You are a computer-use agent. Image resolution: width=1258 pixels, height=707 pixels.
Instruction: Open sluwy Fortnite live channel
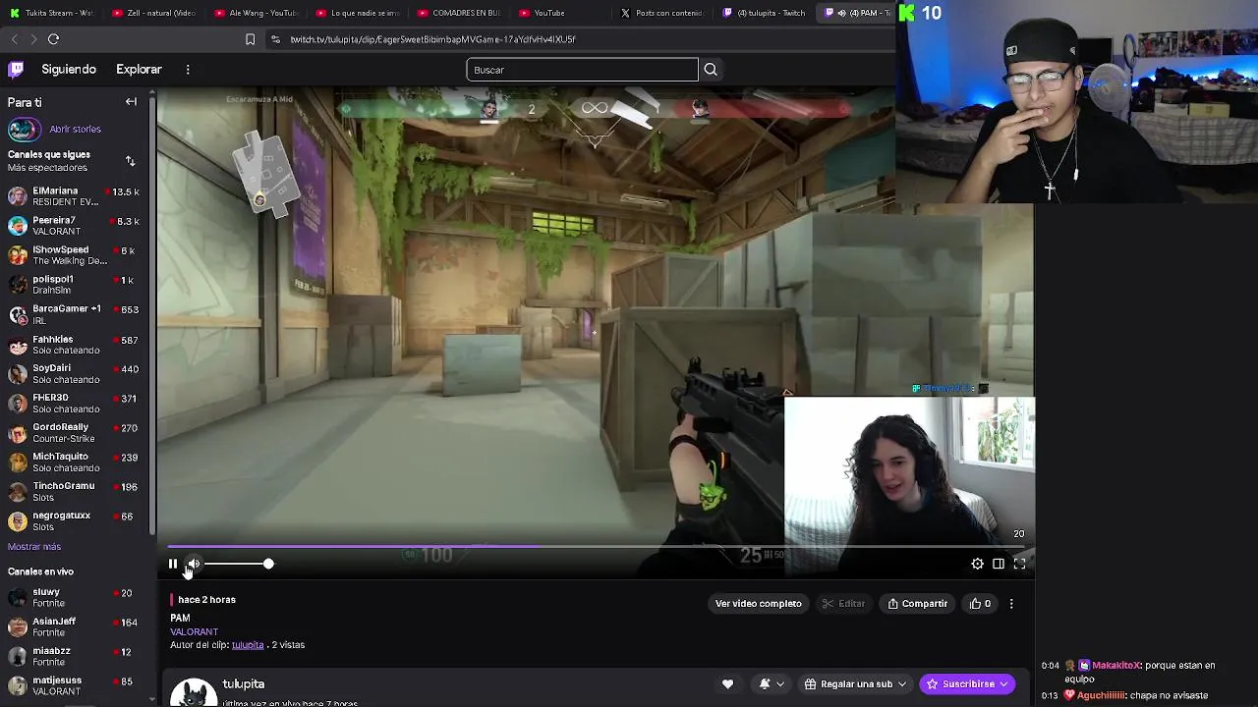75,597
